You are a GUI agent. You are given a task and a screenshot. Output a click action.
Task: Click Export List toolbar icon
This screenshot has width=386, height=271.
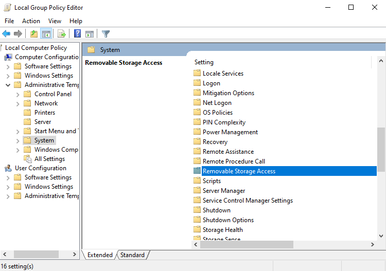click(x=62, y=34)
